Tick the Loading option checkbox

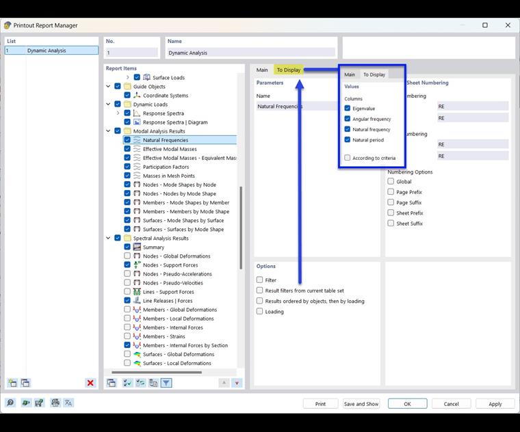[x=260, y=312]
